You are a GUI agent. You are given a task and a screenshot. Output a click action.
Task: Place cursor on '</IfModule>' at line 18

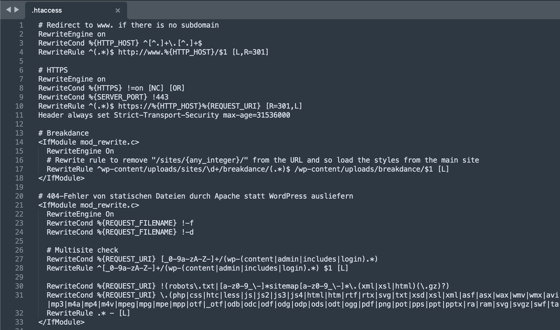61,178
